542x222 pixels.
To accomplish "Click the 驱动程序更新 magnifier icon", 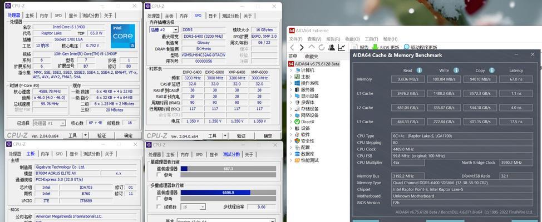I will pyautogui.click(x=406, y=47).
